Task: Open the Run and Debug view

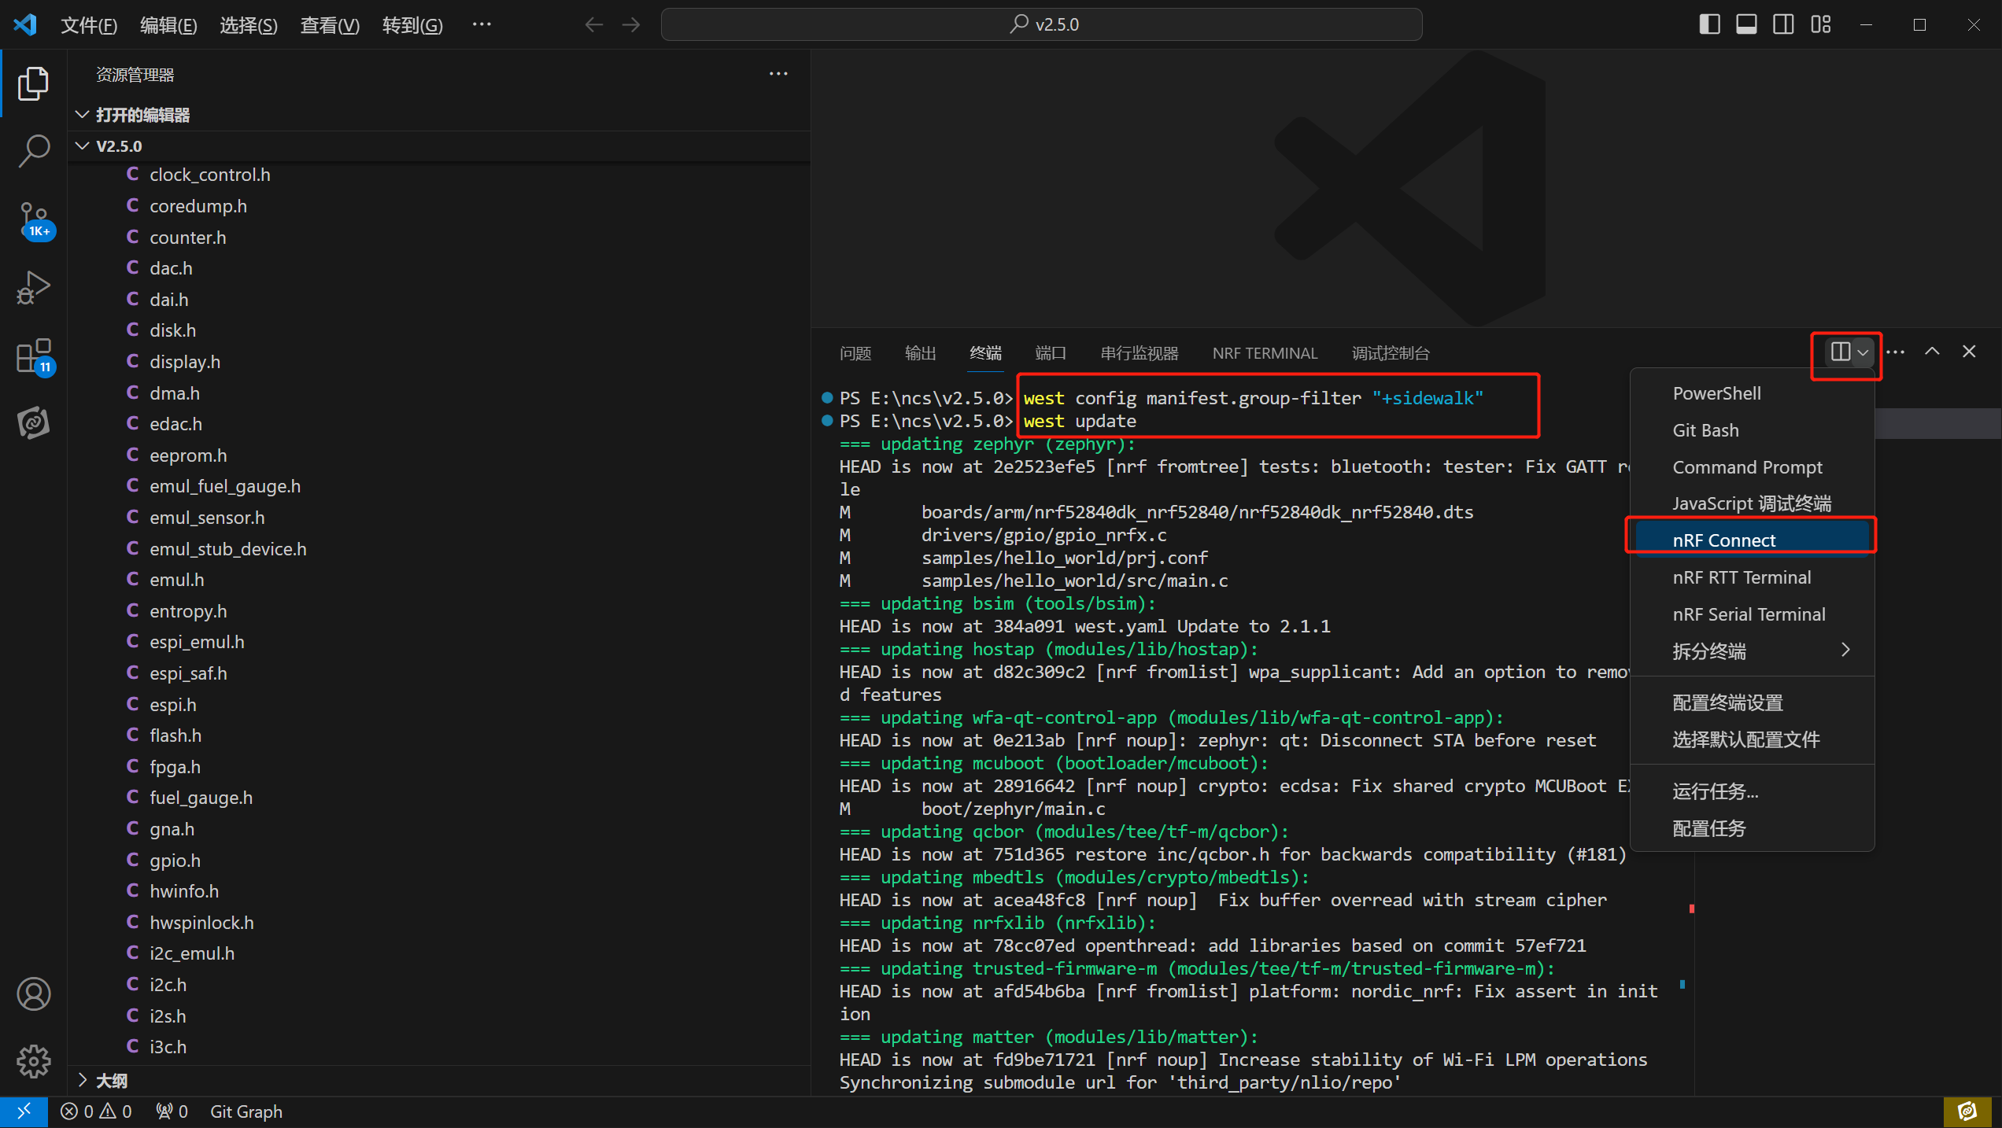Action: (x=33, y=288)
